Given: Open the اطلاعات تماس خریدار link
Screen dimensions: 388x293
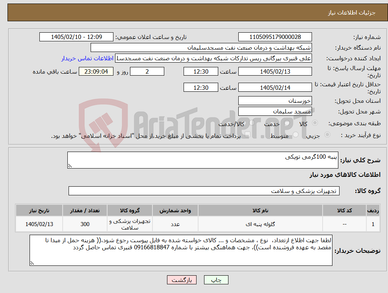Looking at the screenshot, I should pos(87,58).
